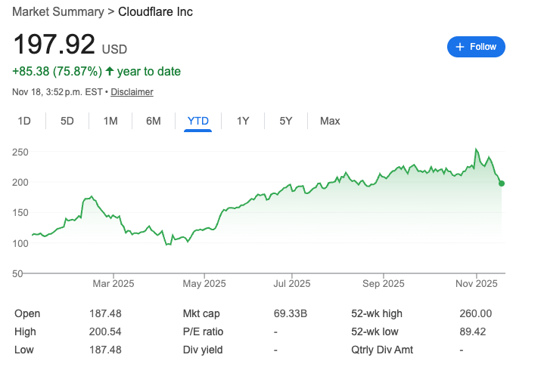This screenshot has width=541, height=370.
Task: Open the Disclaimer link
Action: tap(132, 92)
